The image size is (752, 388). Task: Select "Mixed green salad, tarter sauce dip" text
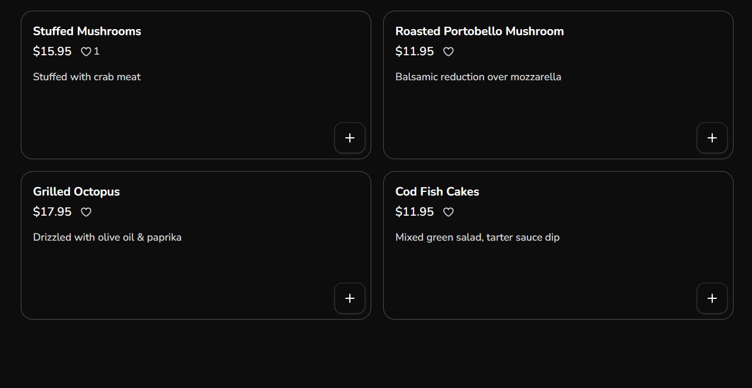click(478, 237)
